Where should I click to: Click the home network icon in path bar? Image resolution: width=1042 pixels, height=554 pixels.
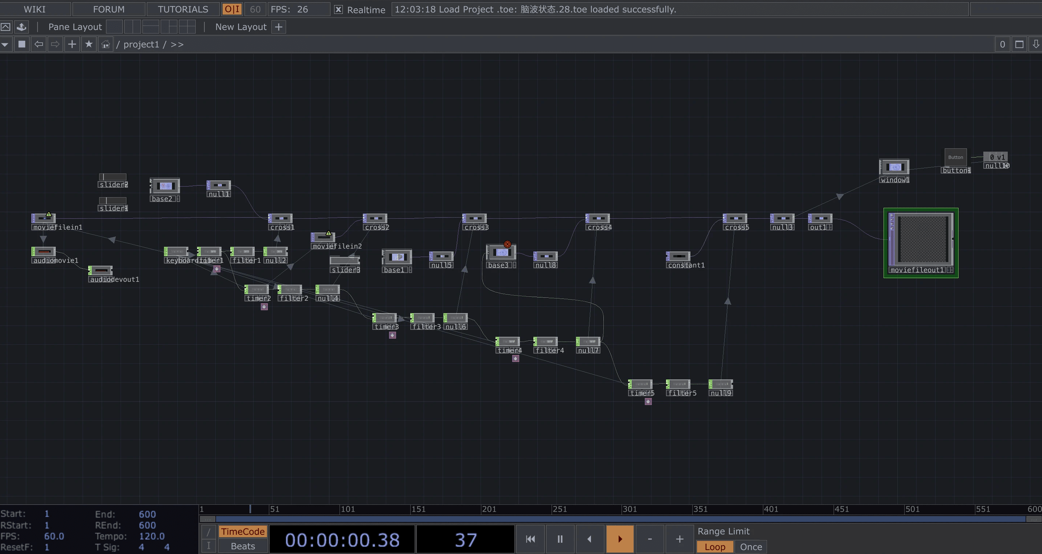pos(106,44)
